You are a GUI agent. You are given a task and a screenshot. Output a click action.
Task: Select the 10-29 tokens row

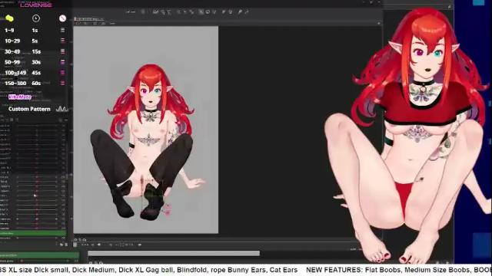(x=35, y=41)
